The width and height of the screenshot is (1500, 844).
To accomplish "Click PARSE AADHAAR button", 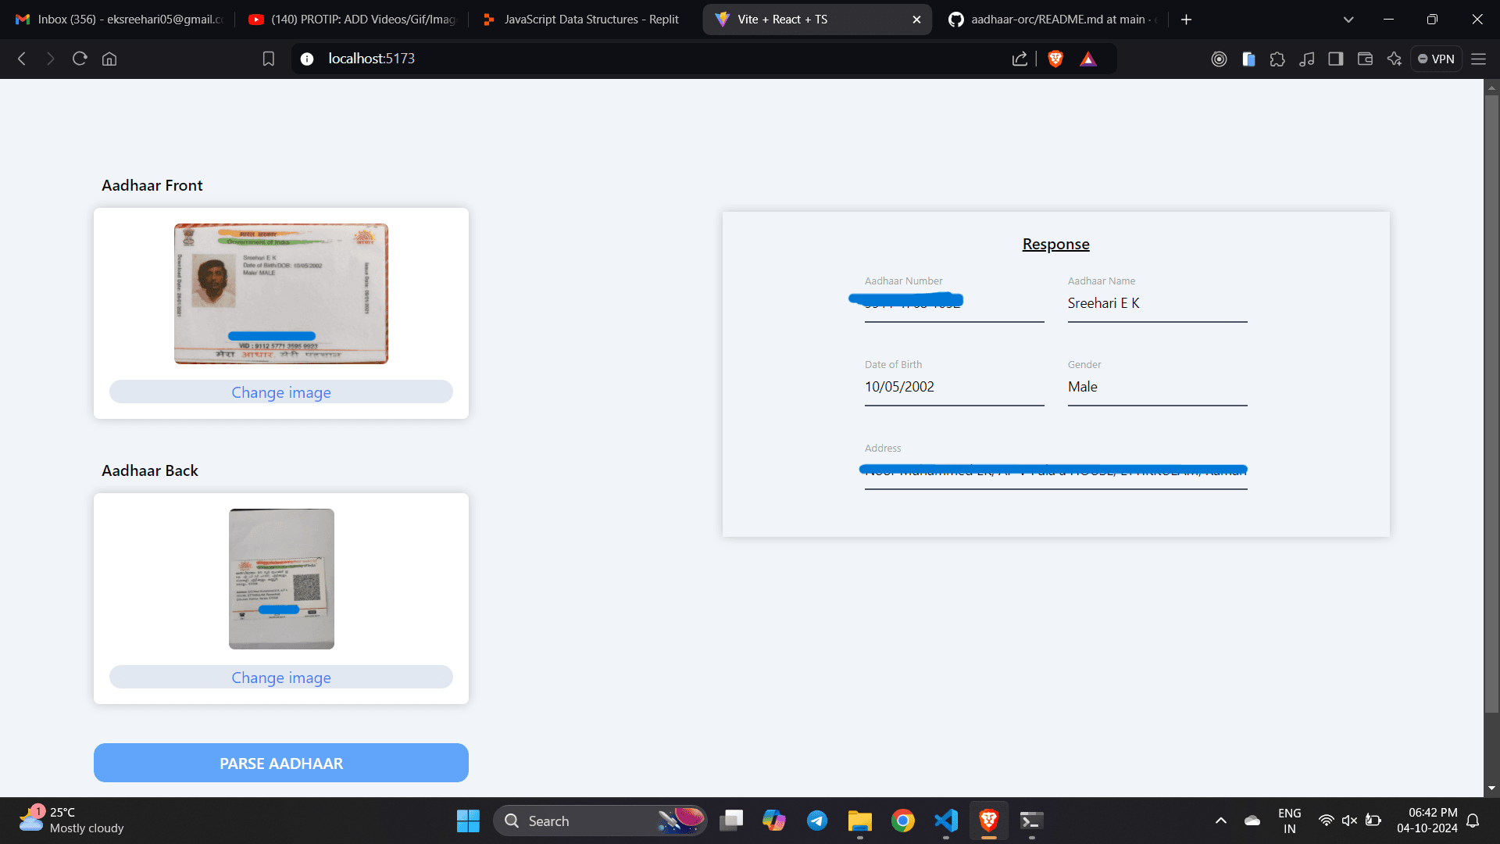I will 281,762.
